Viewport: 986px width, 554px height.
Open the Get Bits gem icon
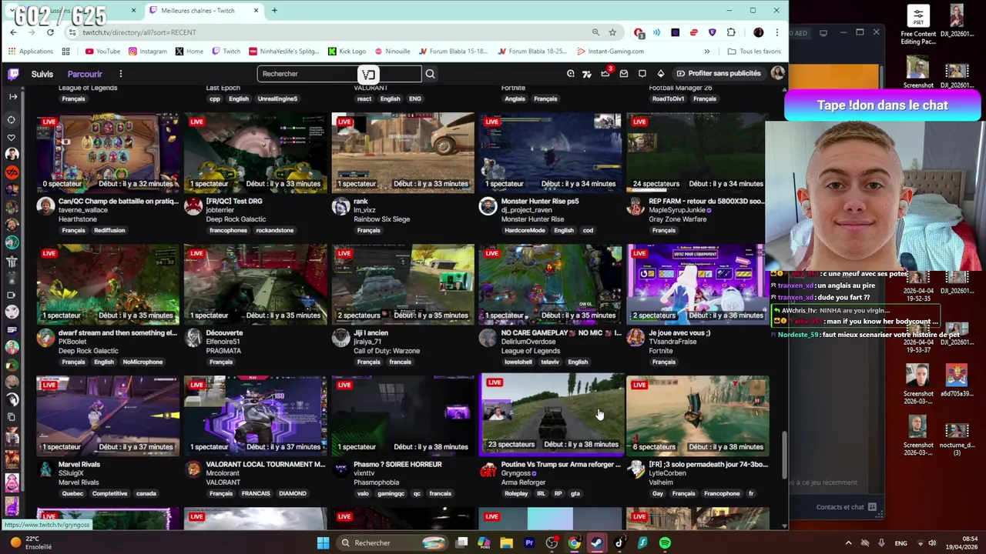[x=660, y=74]
